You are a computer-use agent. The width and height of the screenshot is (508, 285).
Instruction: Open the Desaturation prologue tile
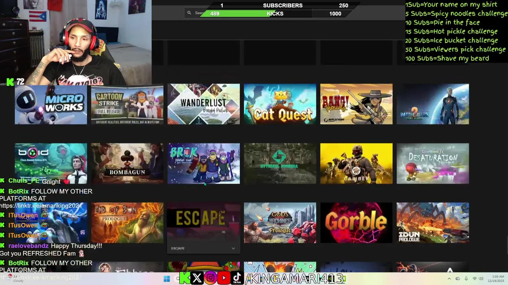click(433, 163)
